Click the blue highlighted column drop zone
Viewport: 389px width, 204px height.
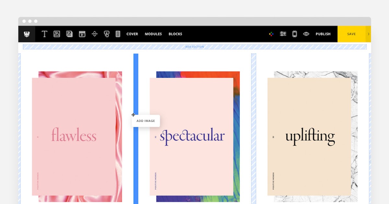point(136,129)
